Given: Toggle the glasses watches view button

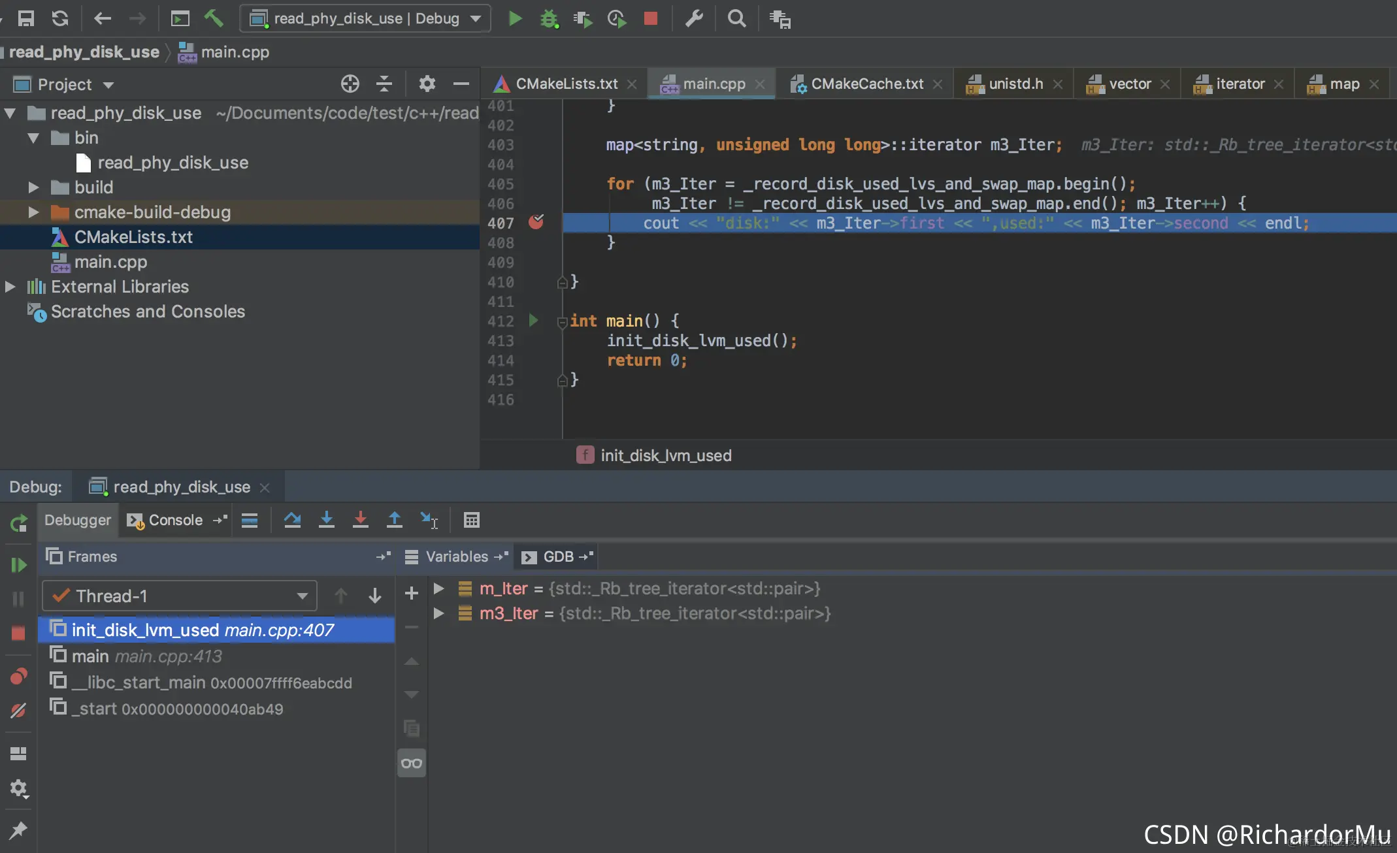Looking at the screenshot, I should click(x=412, y=763).
